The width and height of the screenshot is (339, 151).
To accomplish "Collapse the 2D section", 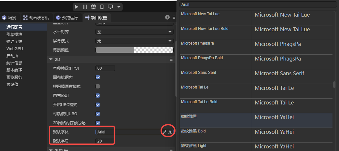I will 50,59.
